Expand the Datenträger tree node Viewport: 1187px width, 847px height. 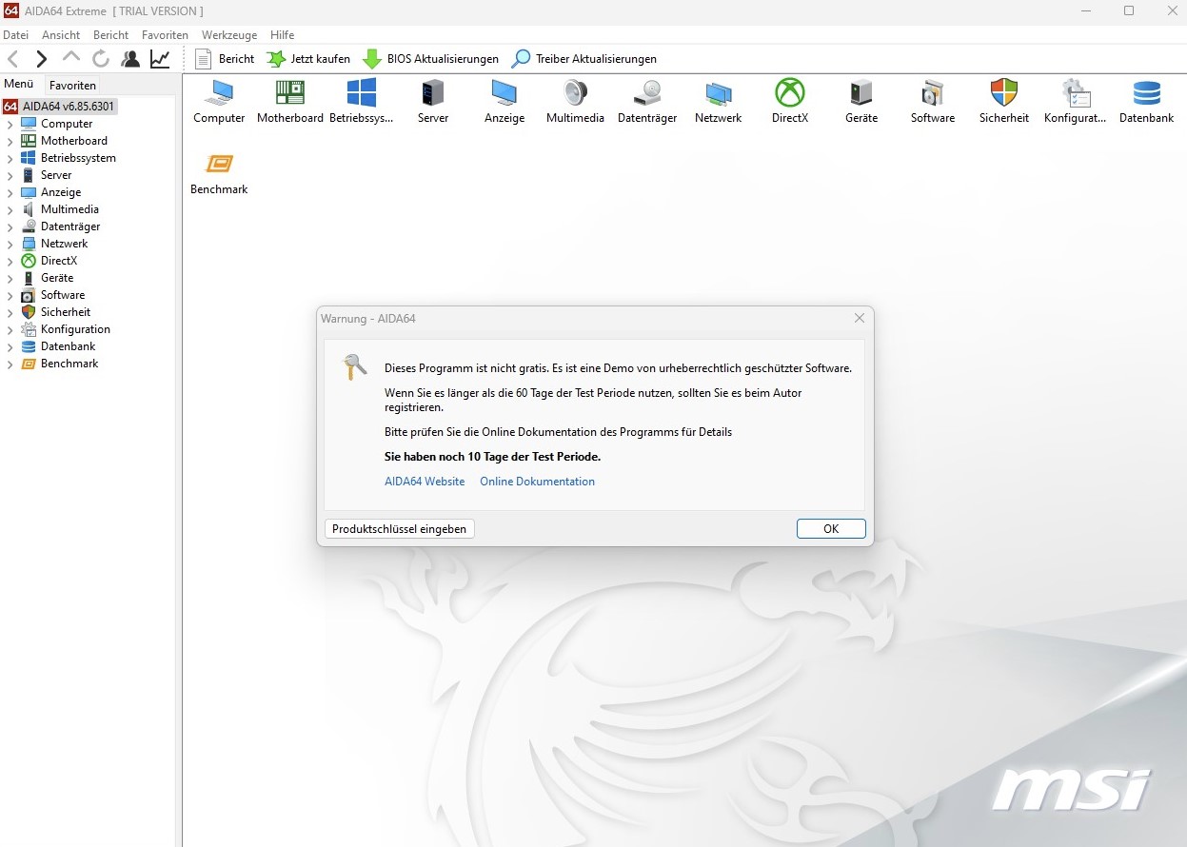[x=10, y=227]
